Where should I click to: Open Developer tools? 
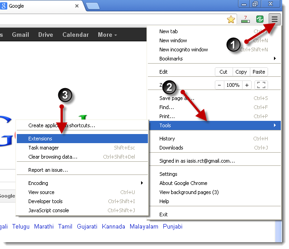[82, 201]
